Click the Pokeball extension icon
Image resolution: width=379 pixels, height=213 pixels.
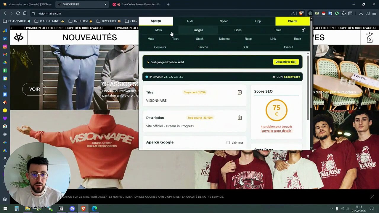pos(324,13)
